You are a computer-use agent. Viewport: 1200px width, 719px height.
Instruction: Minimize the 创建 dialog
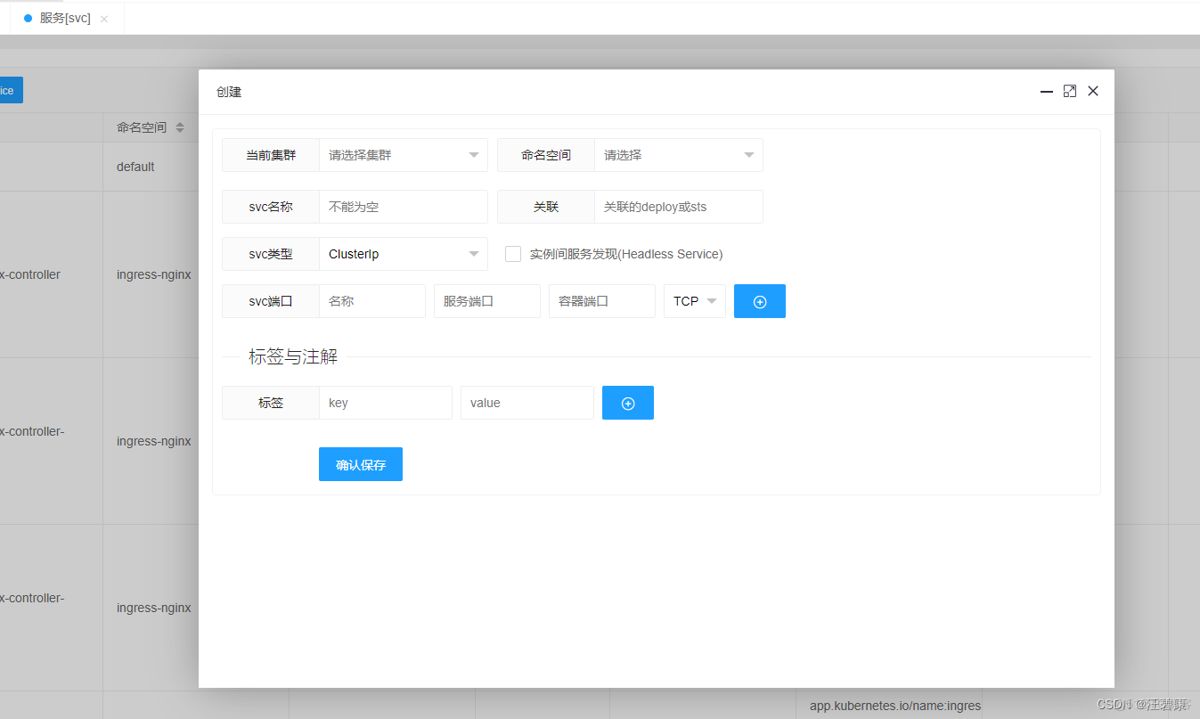pos(1047,91)
